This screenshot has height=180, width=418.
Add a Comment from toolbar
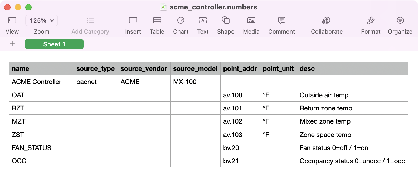tap(281, 20)
